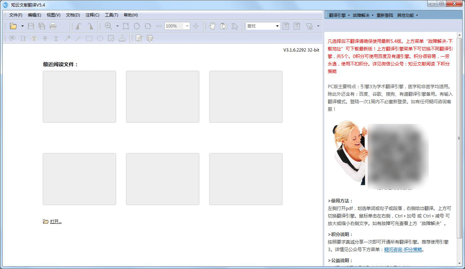
Task: Click minus to decrease zoom level
Action: coord(159,26)
